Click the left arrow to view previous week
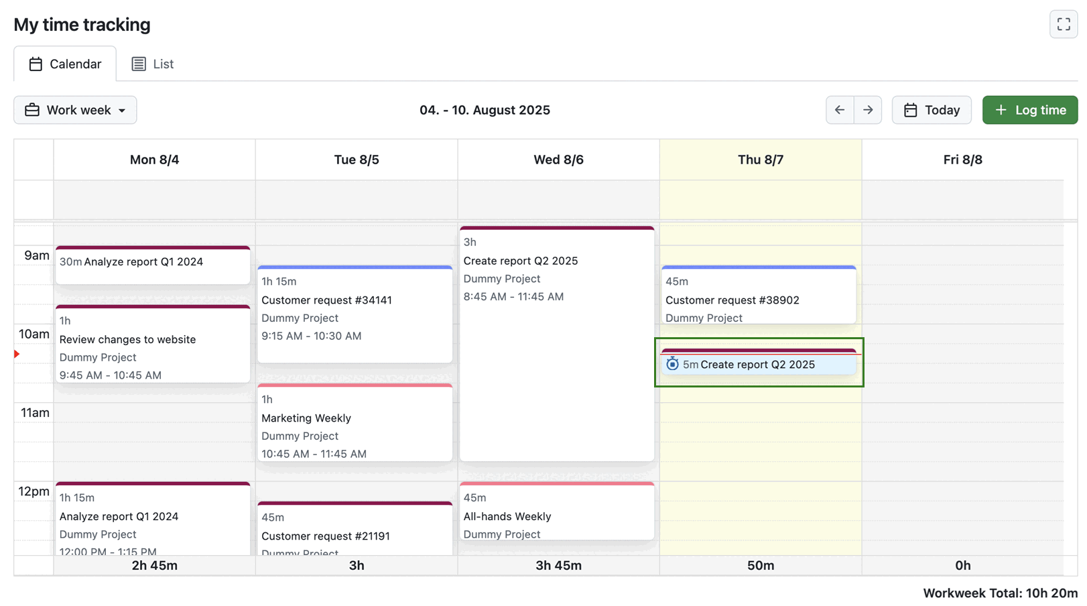 839,109
